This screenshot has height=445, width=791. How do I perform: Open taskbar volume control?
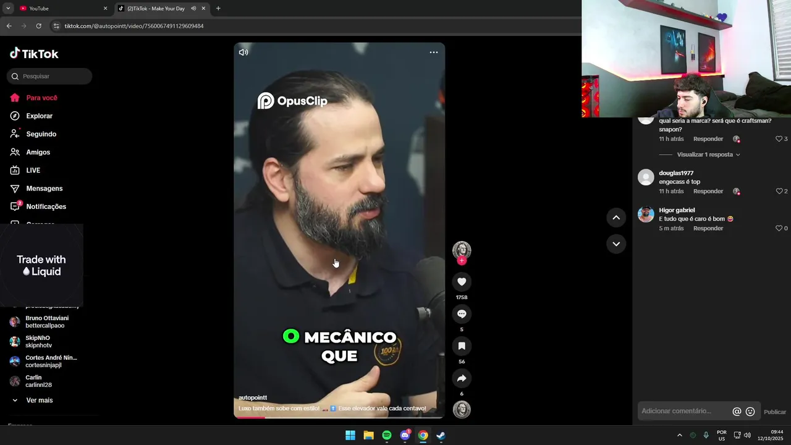tap(747, 435)
